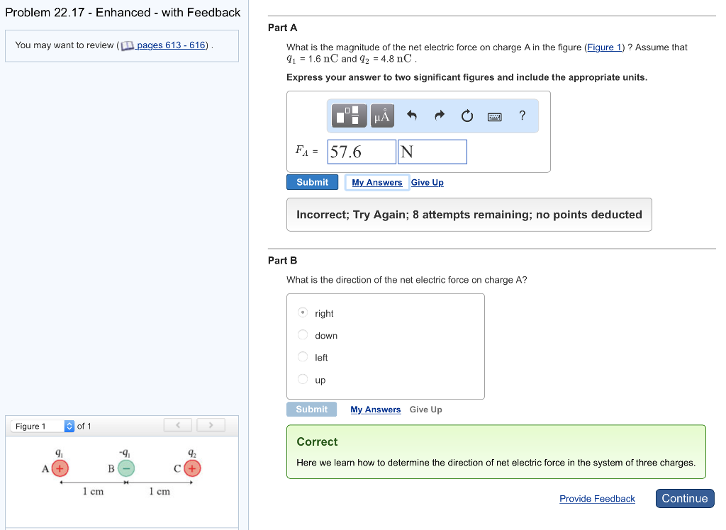The image size is (726, 530).
Task: Submit the Part A answer
Action: 312,182
